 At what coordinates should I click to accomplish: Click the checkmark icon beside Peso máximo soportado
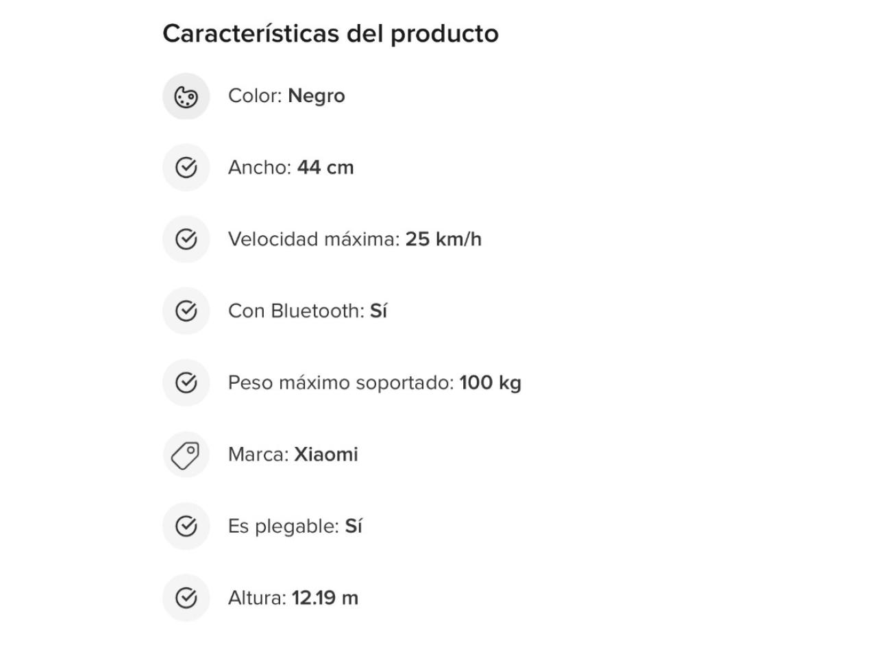[x=186, y=382]
